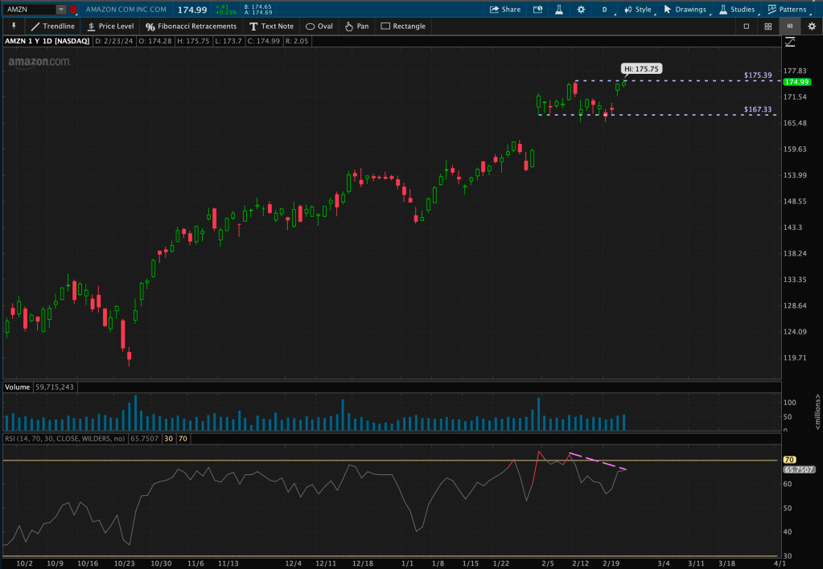Select the Rectangle drawing tool
Viewport: 823px width, 569px height.
click(403, 26)
